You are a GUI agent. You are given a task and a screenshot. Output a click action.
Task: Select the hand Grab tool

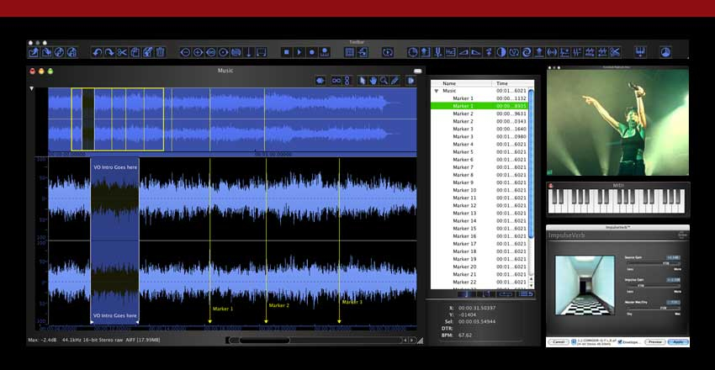click(x=373, y=81)
